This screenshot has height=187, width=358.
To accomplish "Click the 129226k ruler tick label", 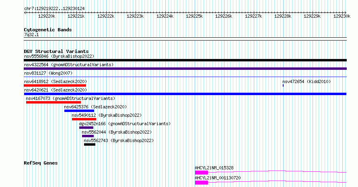I will click(224, 16).
